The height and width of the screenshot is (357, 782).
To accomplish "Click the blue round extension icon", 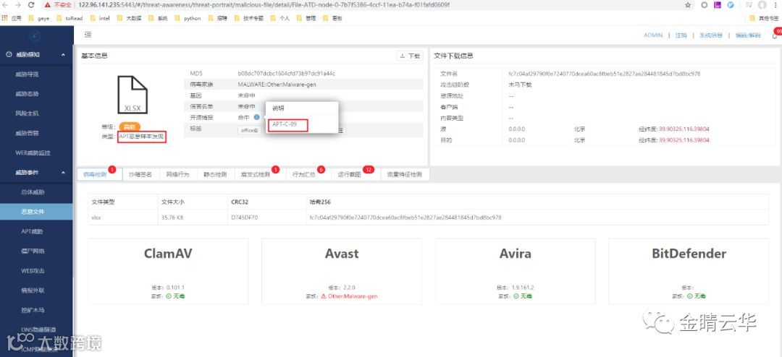I will point(731,5).
